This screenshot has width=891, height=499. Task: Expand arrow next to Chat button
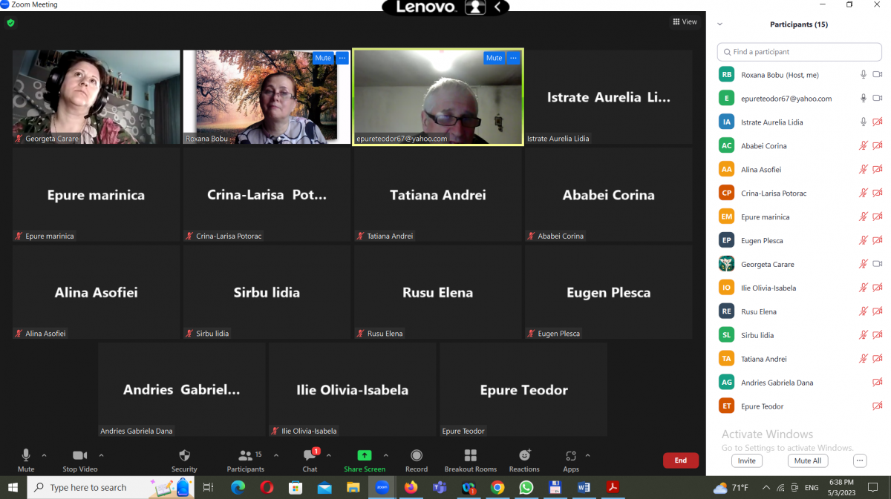[329, 455]
